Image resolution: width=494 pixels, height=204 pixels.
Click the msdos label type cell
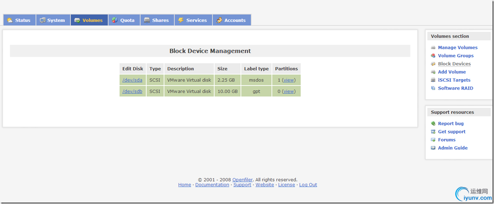click(x=256, y=80)
